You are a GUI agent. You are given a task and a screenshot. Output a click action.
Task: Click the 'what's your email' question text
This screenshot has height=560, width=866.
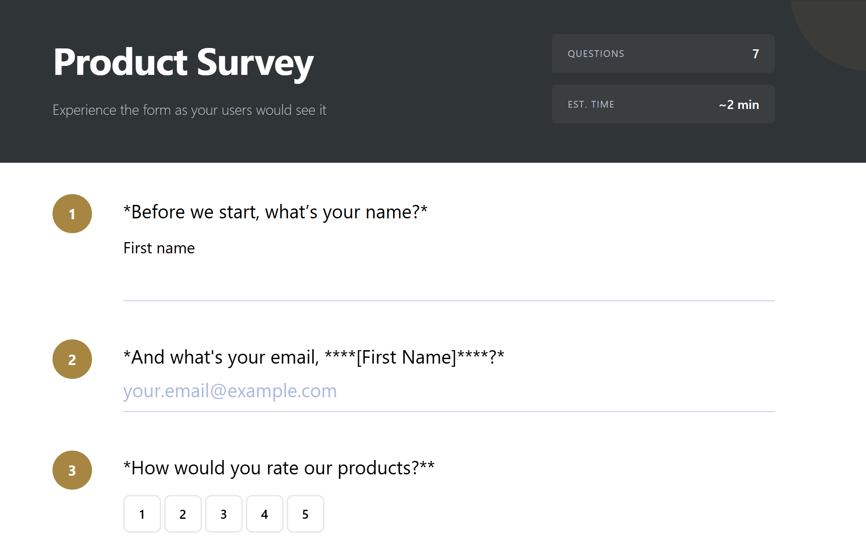click(x=314, y=357)
